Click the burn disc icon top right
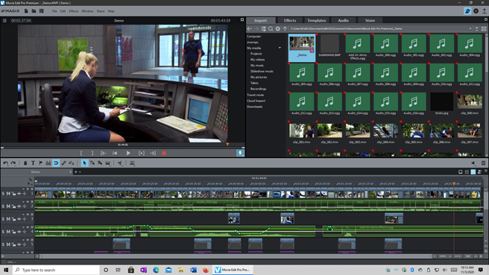 point(476,11)
